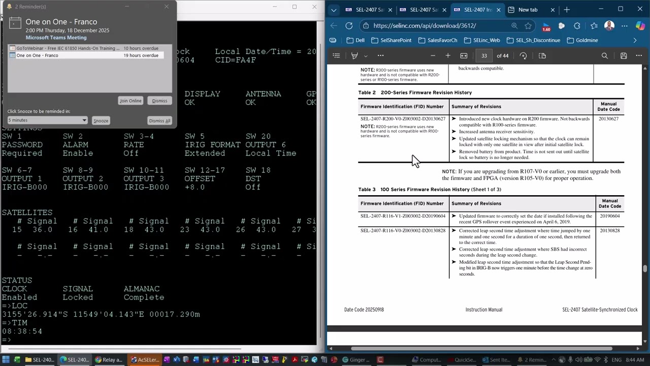Open the Goldmine favorites folder
The width and height of the screenshot is (650, 366).
point(582,40)
